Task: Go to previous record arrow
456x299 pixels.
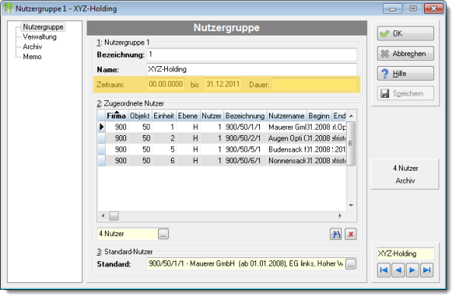Action: point(398,270)
